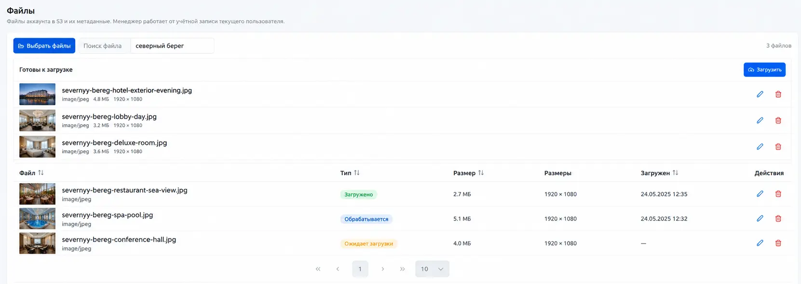Edit the conference-hall file entry
This screenshot has height=284, width=801.
(x=760, y=243)
